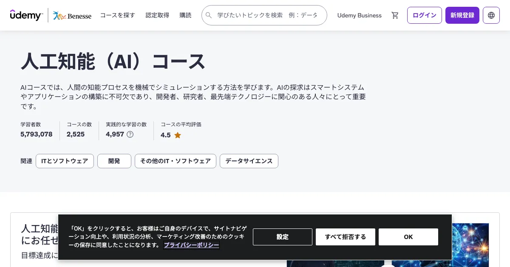Image resolution: width=510 pixels, height=267 pixels.
Task: Select the その他のIT・ソフトウェア tag
Action: pyautogui.click(x=176, y=161)
